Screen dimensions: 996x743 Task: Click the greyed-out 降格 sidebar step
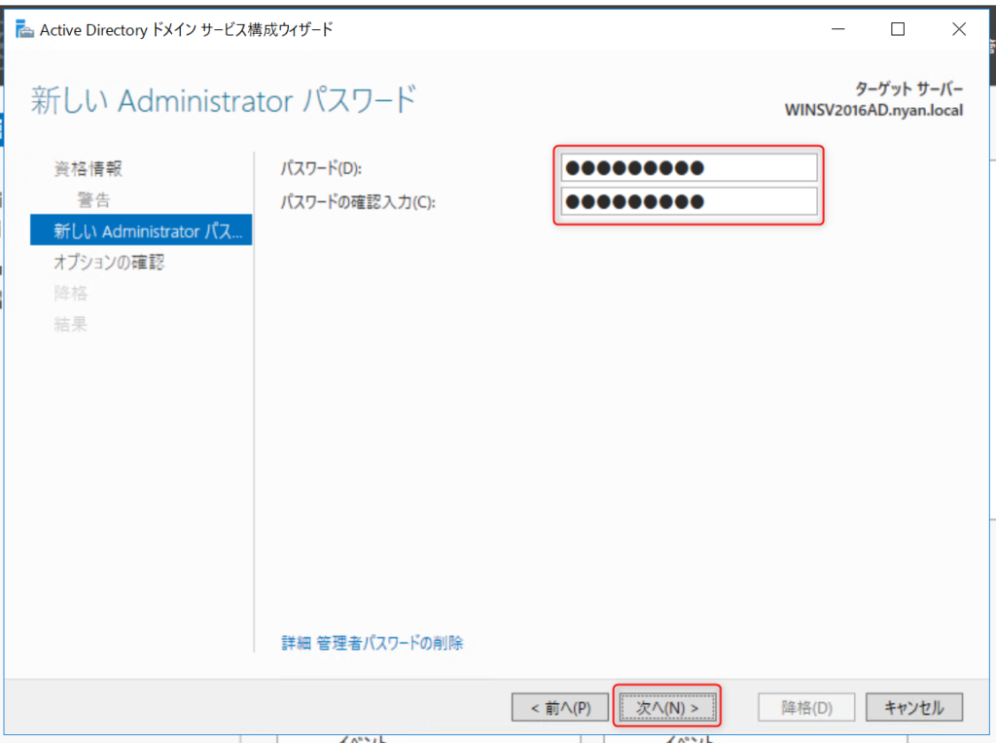coord(70,294)
